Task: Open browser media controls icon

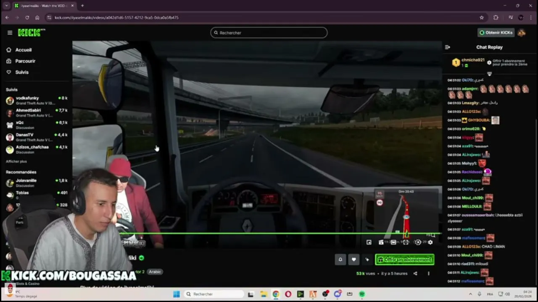Action: coord(511,18)
